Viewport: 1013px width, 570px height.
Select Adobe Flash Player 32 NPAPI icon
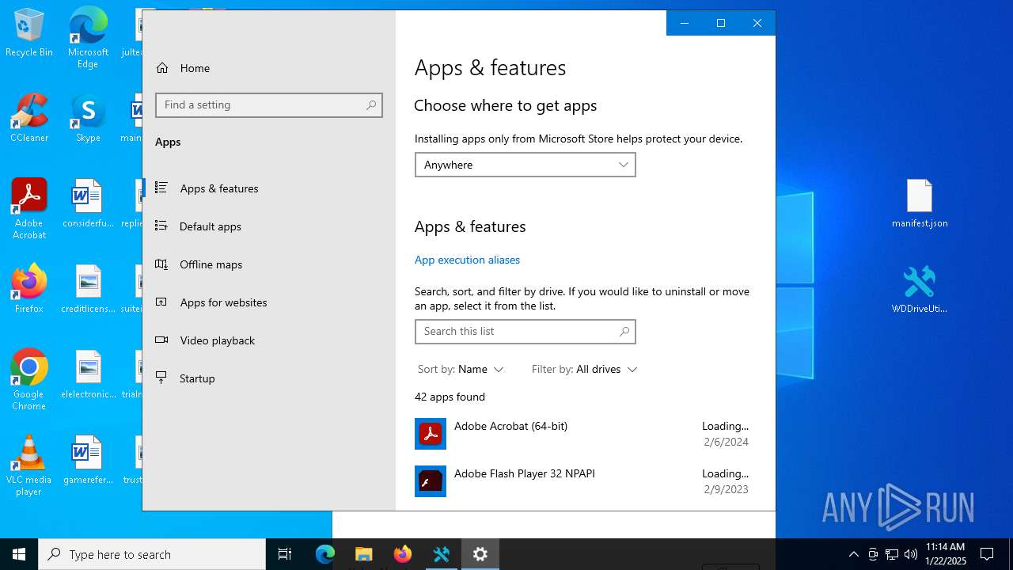pos(431,481)
